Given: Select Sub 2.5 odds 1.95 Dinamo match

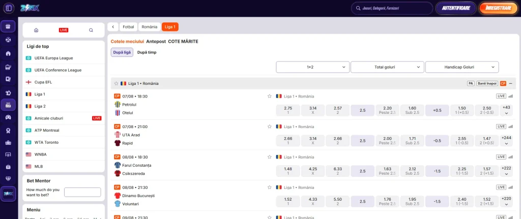Looking at the screenshot, I should point(412,201).
